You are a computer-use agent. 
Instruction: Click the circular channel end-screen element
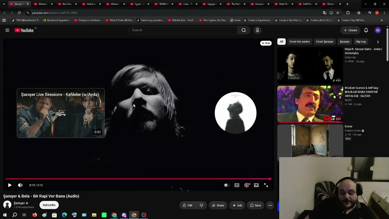tap(236, 113)
